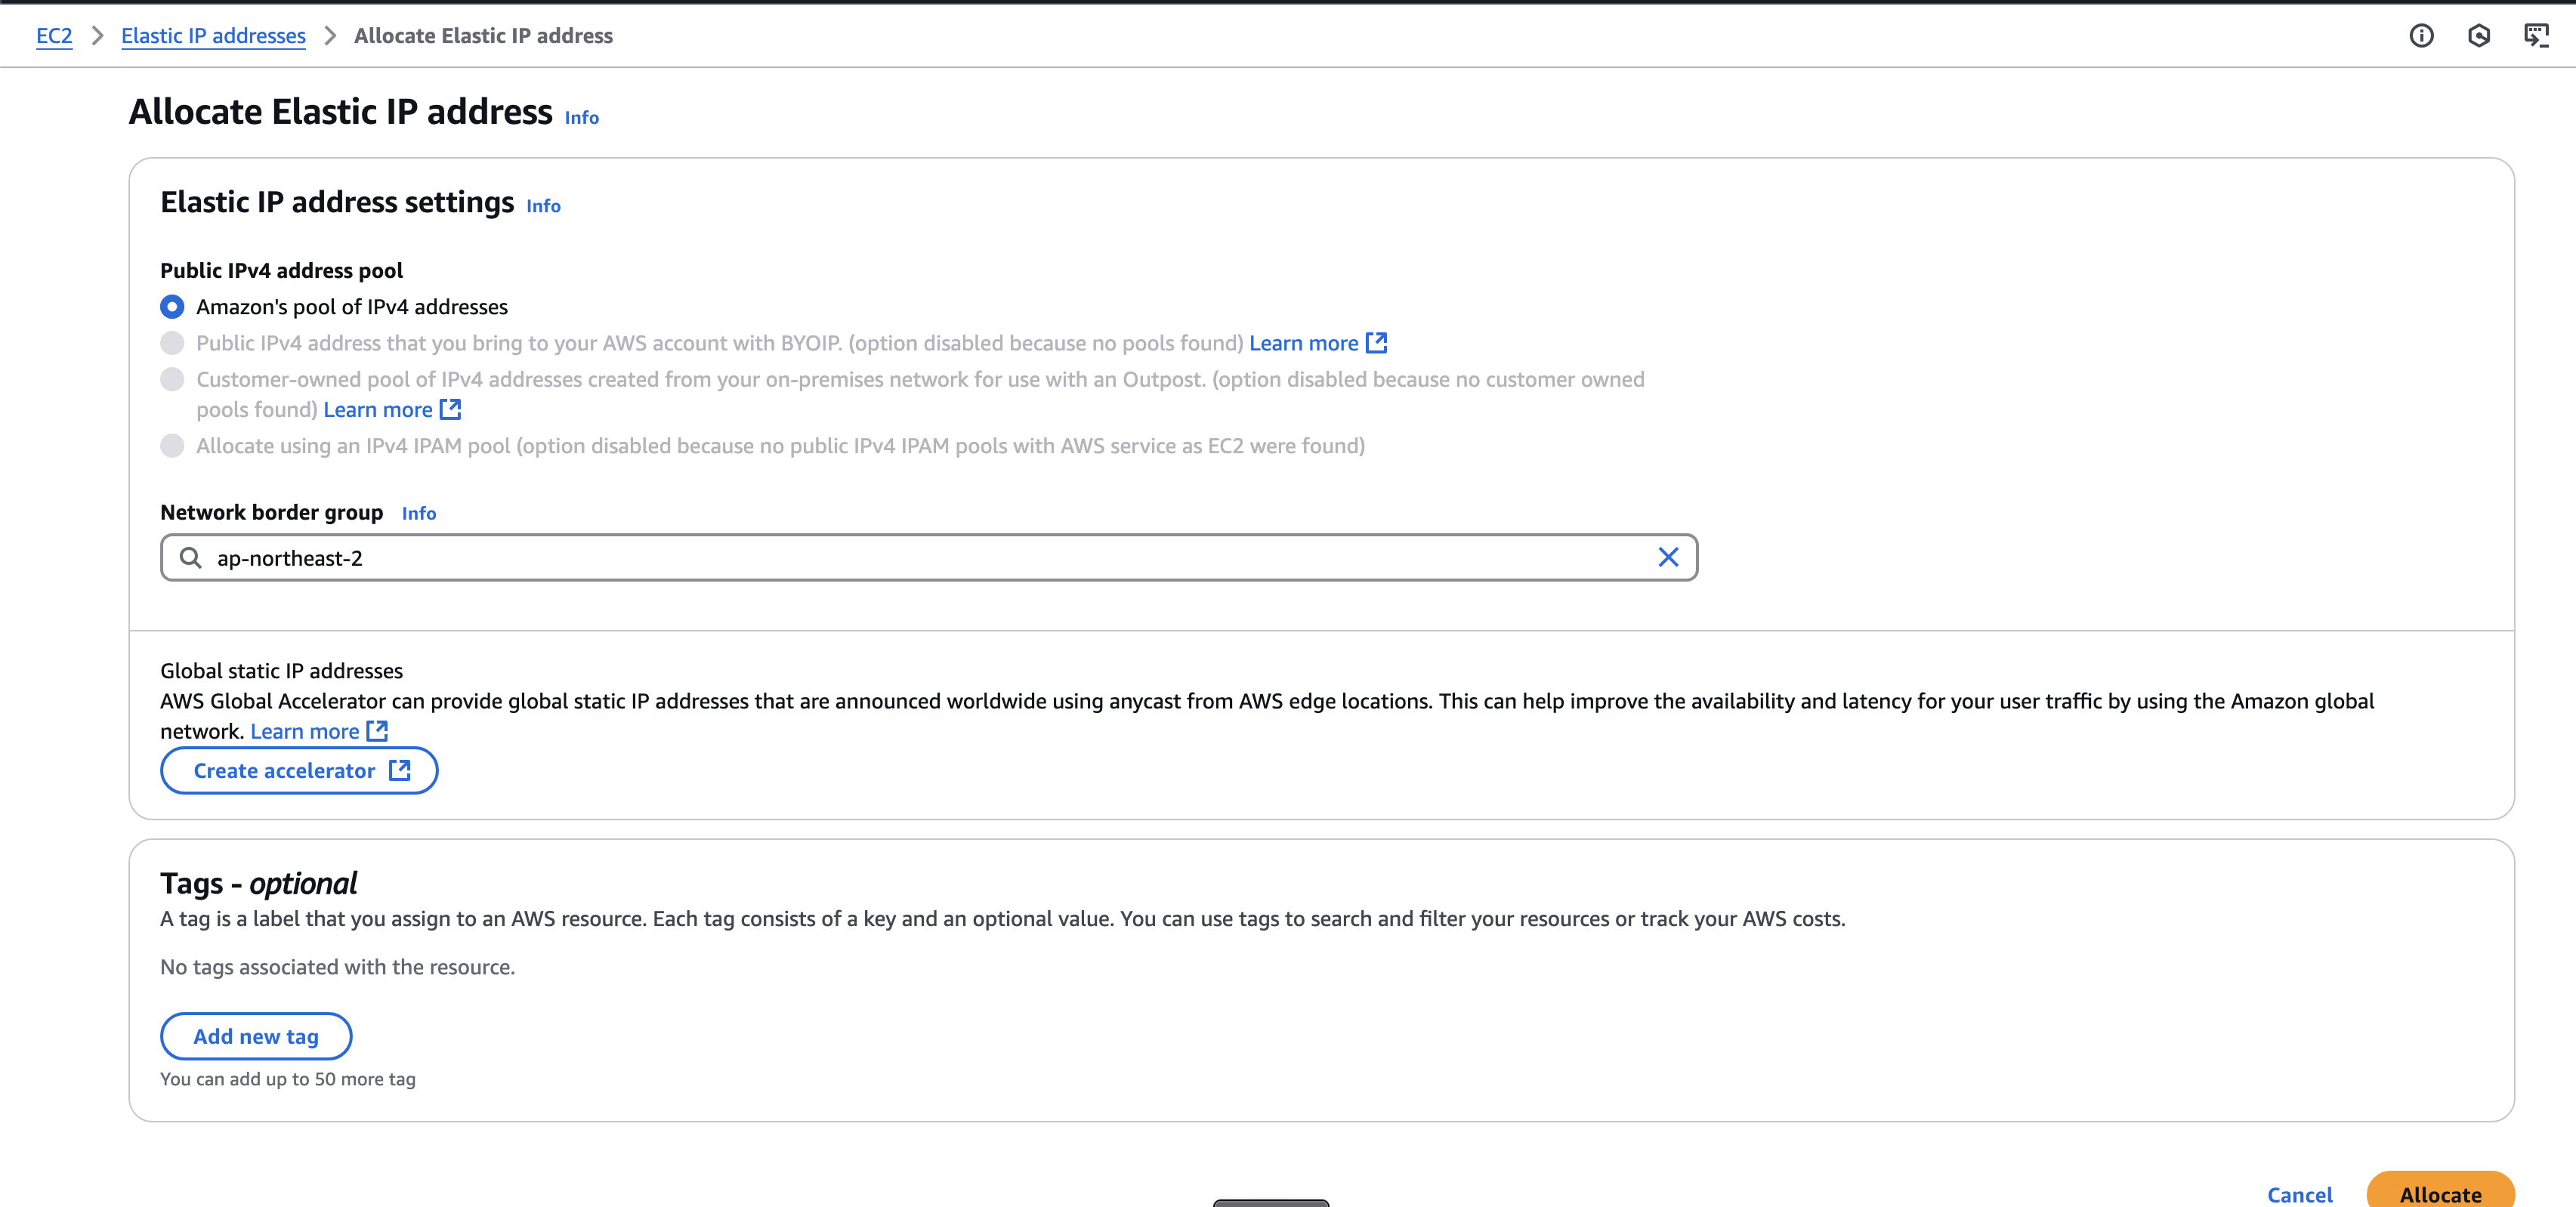Open external link icon beside Outpost Learn more

pos(451,409)
